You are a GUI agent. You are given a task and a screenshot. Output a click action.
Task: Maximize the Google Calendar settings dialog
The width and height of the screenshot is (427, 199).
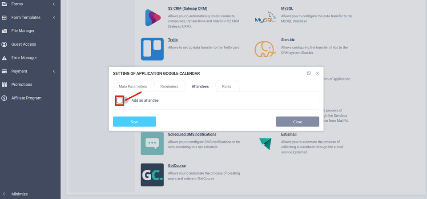click(x=309, y=73)
